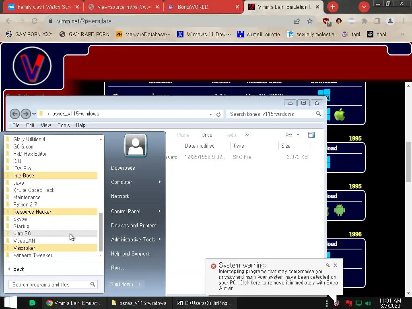Open the UltraISO program folder
Viewport: 412px width, 309px height.
pos(51,233)
